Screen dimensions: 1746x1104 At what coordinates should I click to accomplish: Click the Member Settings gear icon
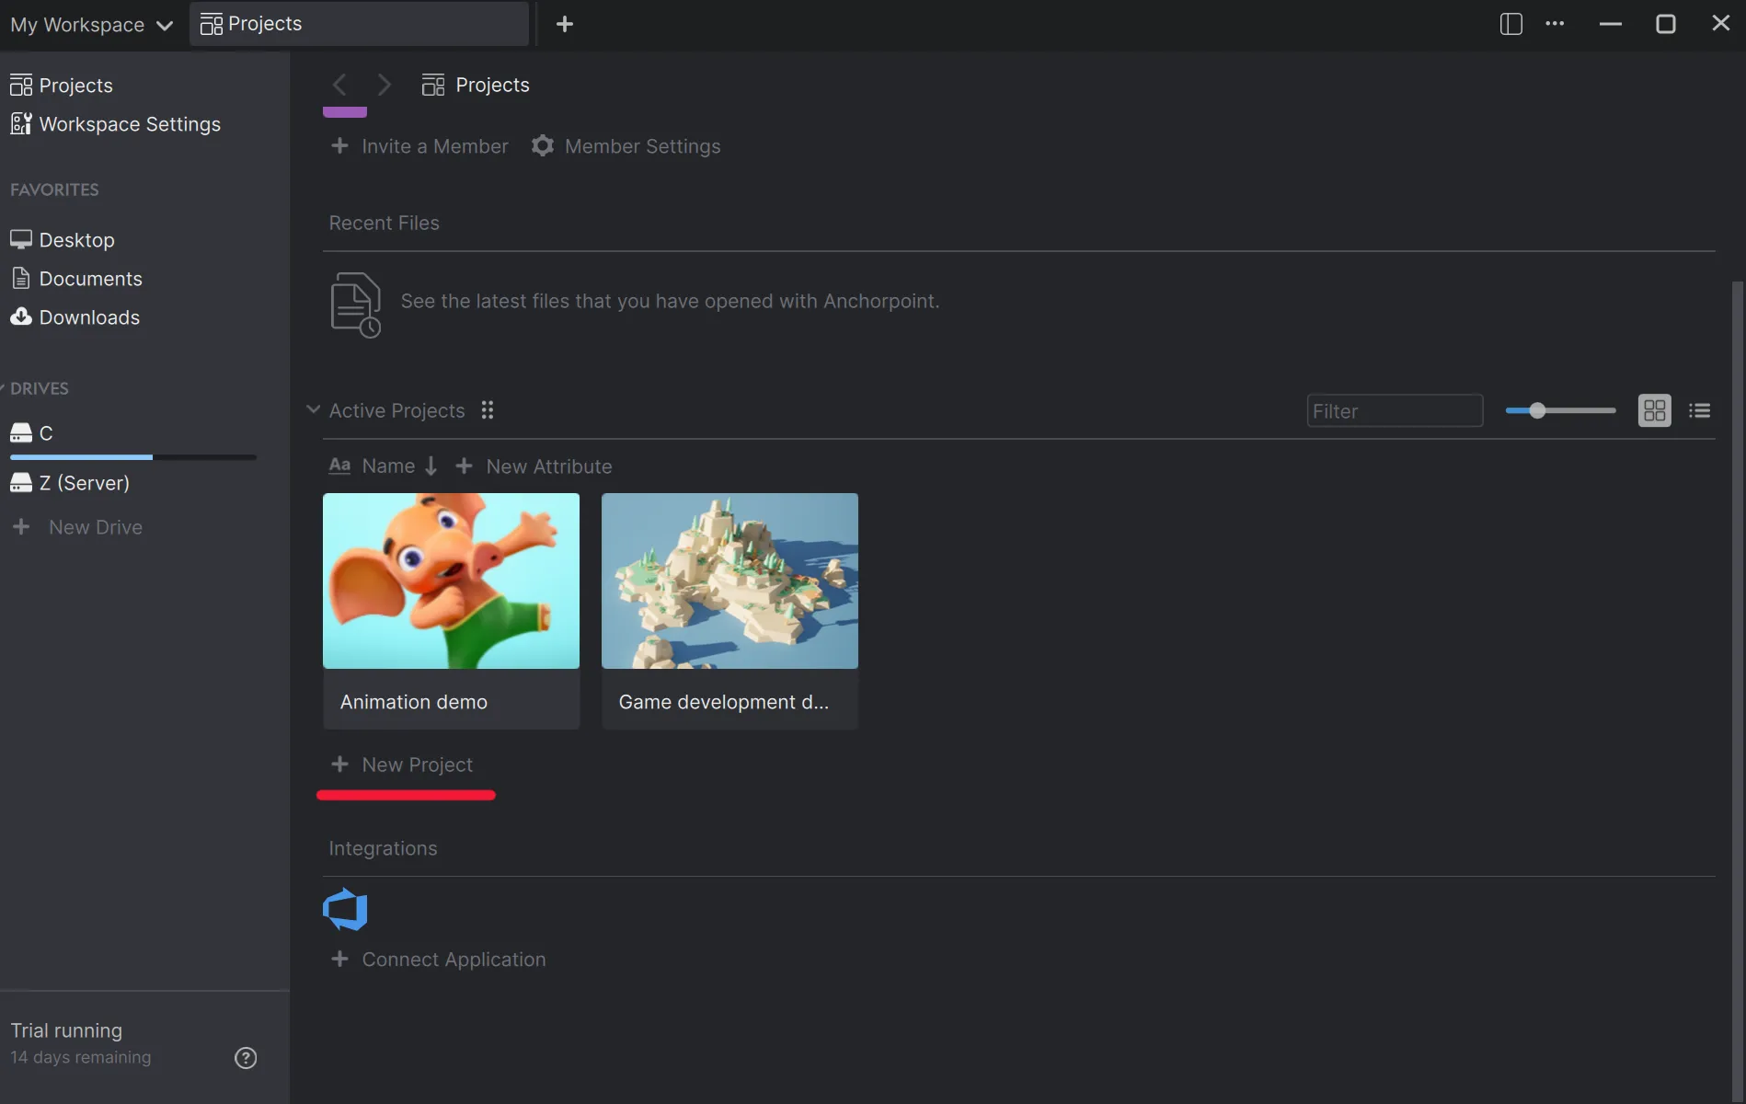543,145
